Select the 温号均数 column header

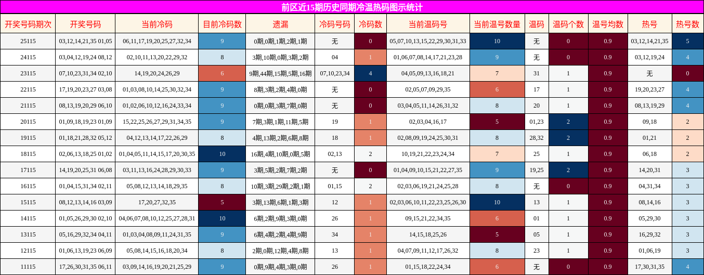(608, 24)
